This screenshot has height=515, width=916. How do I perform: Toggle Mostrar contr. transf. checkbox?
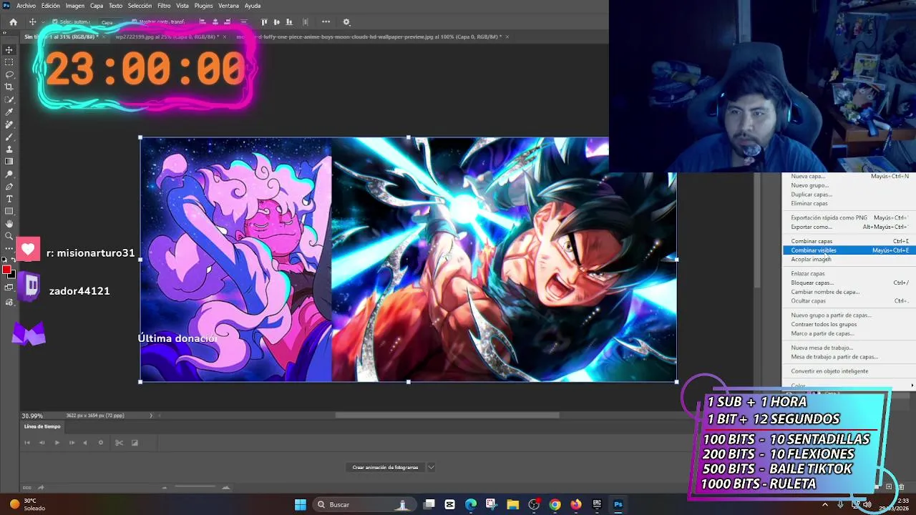click(x=134, y=22)
